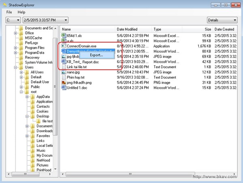
Task: Open the Help menu
Action: click(x=21, y=12)
